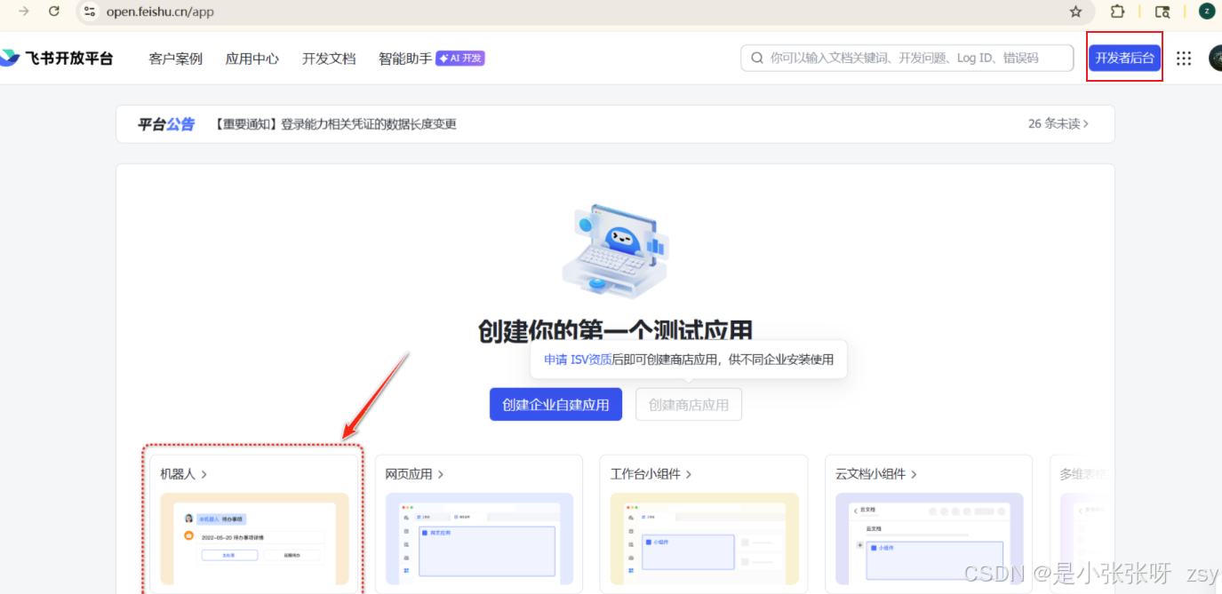This screenshot has width=1222, height=594.
Task: Click the 云文档小组件 preview thumbnail
Action: (x=930, y=539)
